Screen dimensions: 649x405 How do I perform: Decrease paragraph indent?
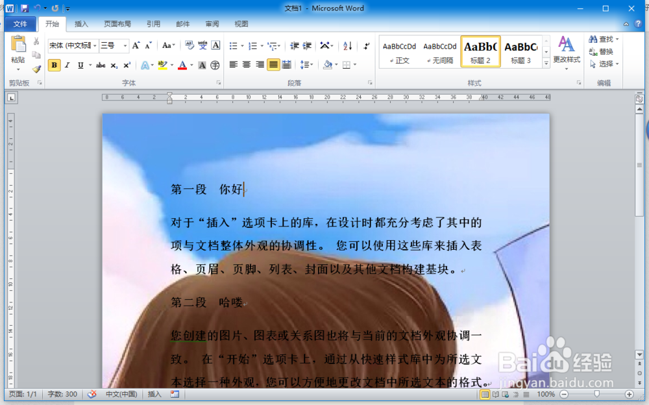click(294, 45)
